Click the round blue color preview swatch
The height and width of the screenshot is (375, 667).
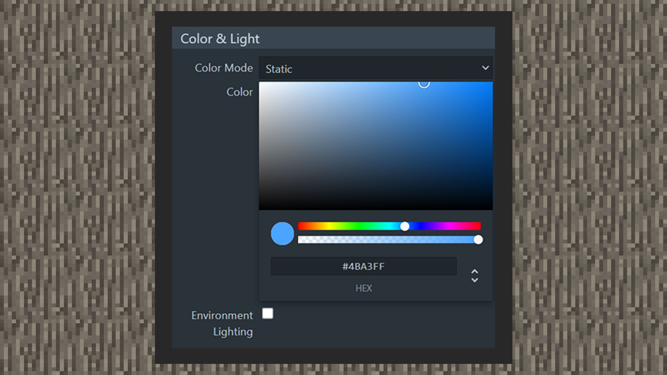(x=282, y=233)
